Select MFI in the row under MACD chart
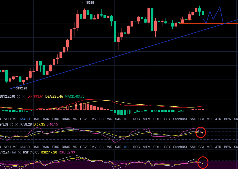The width and height of the screenshot is (238, 169). pos(210,119)
